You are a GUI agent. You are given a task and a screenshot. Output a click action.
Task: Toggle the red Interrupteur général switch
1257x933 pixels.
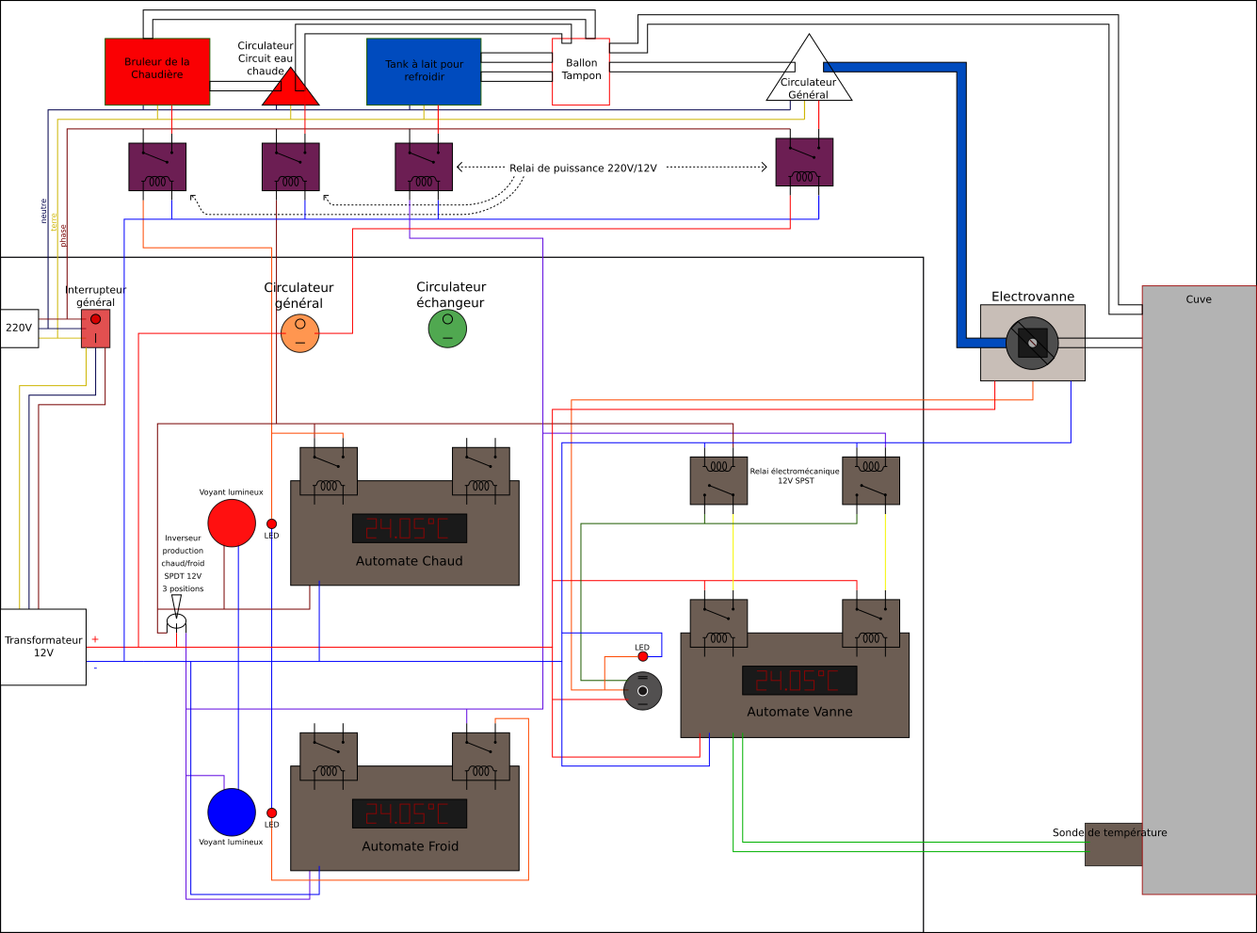pos(95,329)
